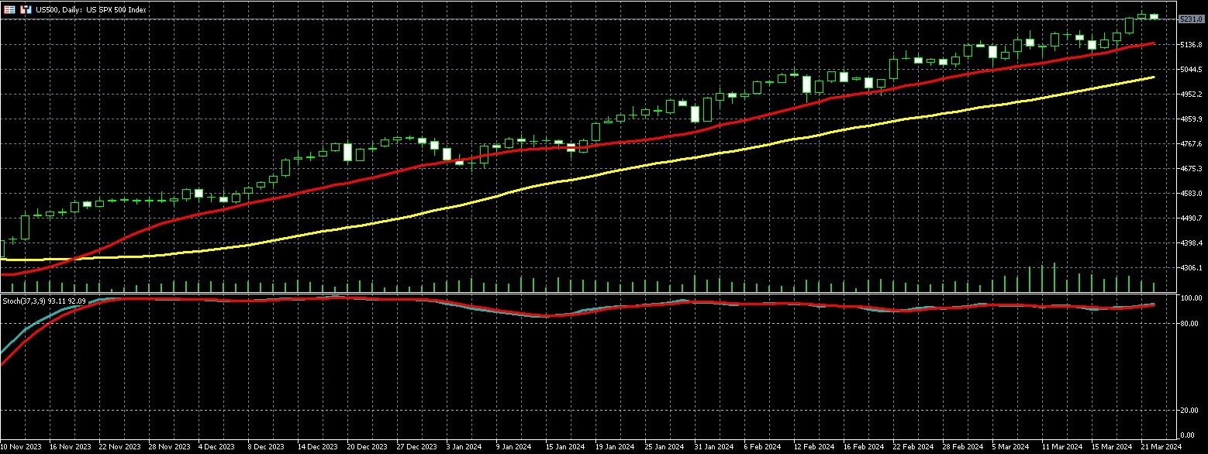Screen dimensions: 1208x454
Task: Click the 16 Feb 2024 date label
Action: [x=863, y=447]
